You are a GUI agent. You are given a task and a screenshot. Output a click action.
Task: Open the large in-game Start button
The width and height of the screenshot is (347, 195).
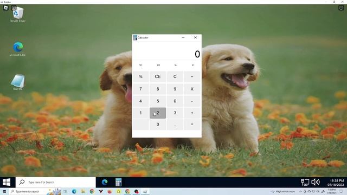coord(7,182)
